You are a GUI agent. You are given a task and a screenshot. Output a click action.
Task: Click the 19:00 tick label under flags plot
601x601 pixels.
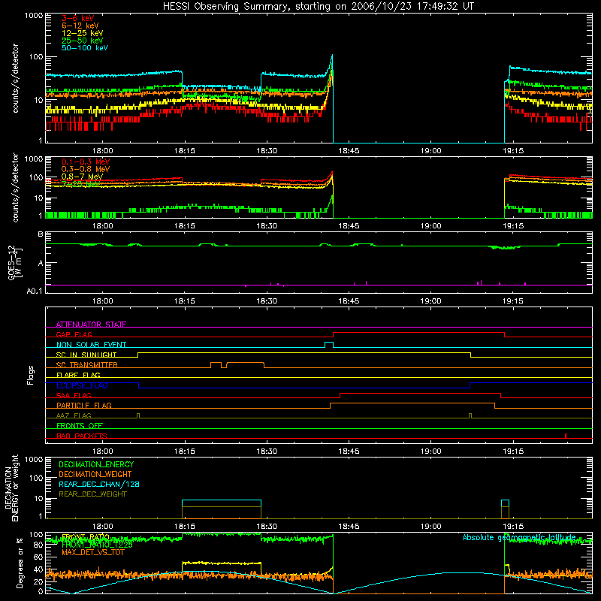[430, 452]
